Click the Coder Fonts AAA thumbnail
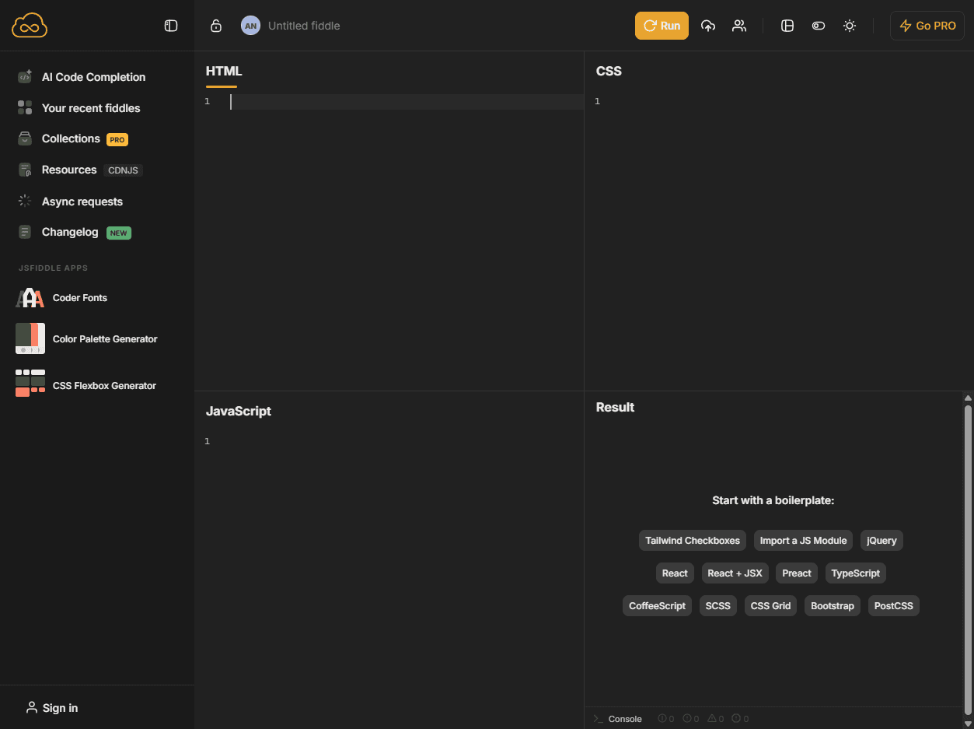Image resolution: width=974 pixels, height=729 pixels. point(30,298)
